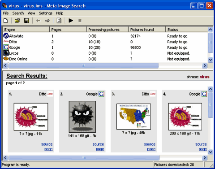Click the results horizontal scrollbar thumb
The image size is (215, 169).
point(84,158)
